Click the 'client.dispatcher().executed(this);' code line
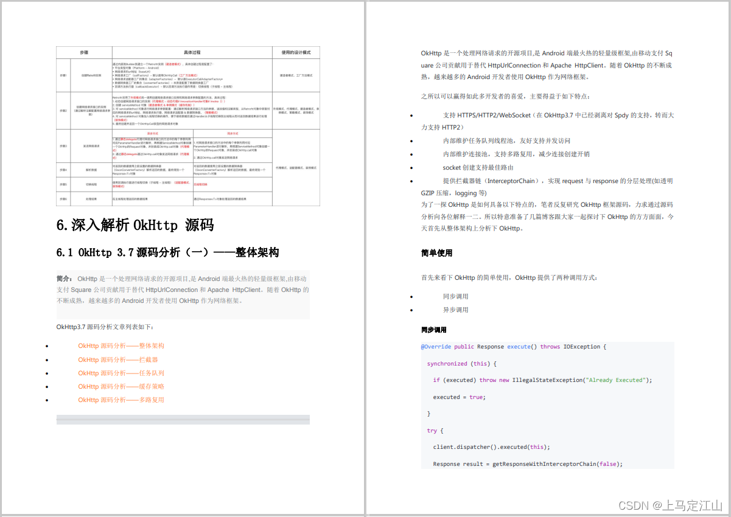 click(492, 447)
